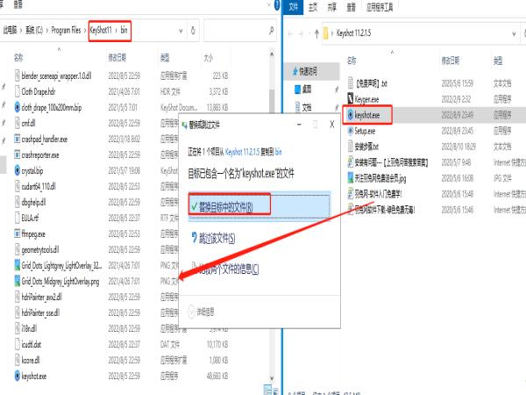Click the 快速访问 star icon in sidebar
The width and height of the screenshot is (526, 395).
[x=295, y=71]
